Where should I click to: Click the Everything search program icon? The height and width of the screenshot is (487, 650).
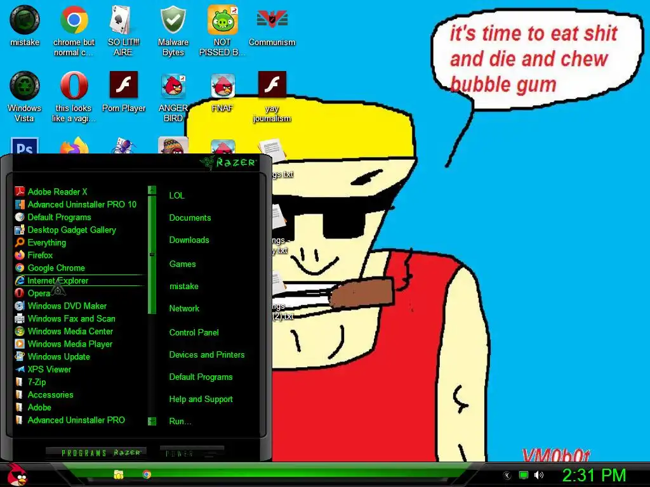click(x=20, y=242)
